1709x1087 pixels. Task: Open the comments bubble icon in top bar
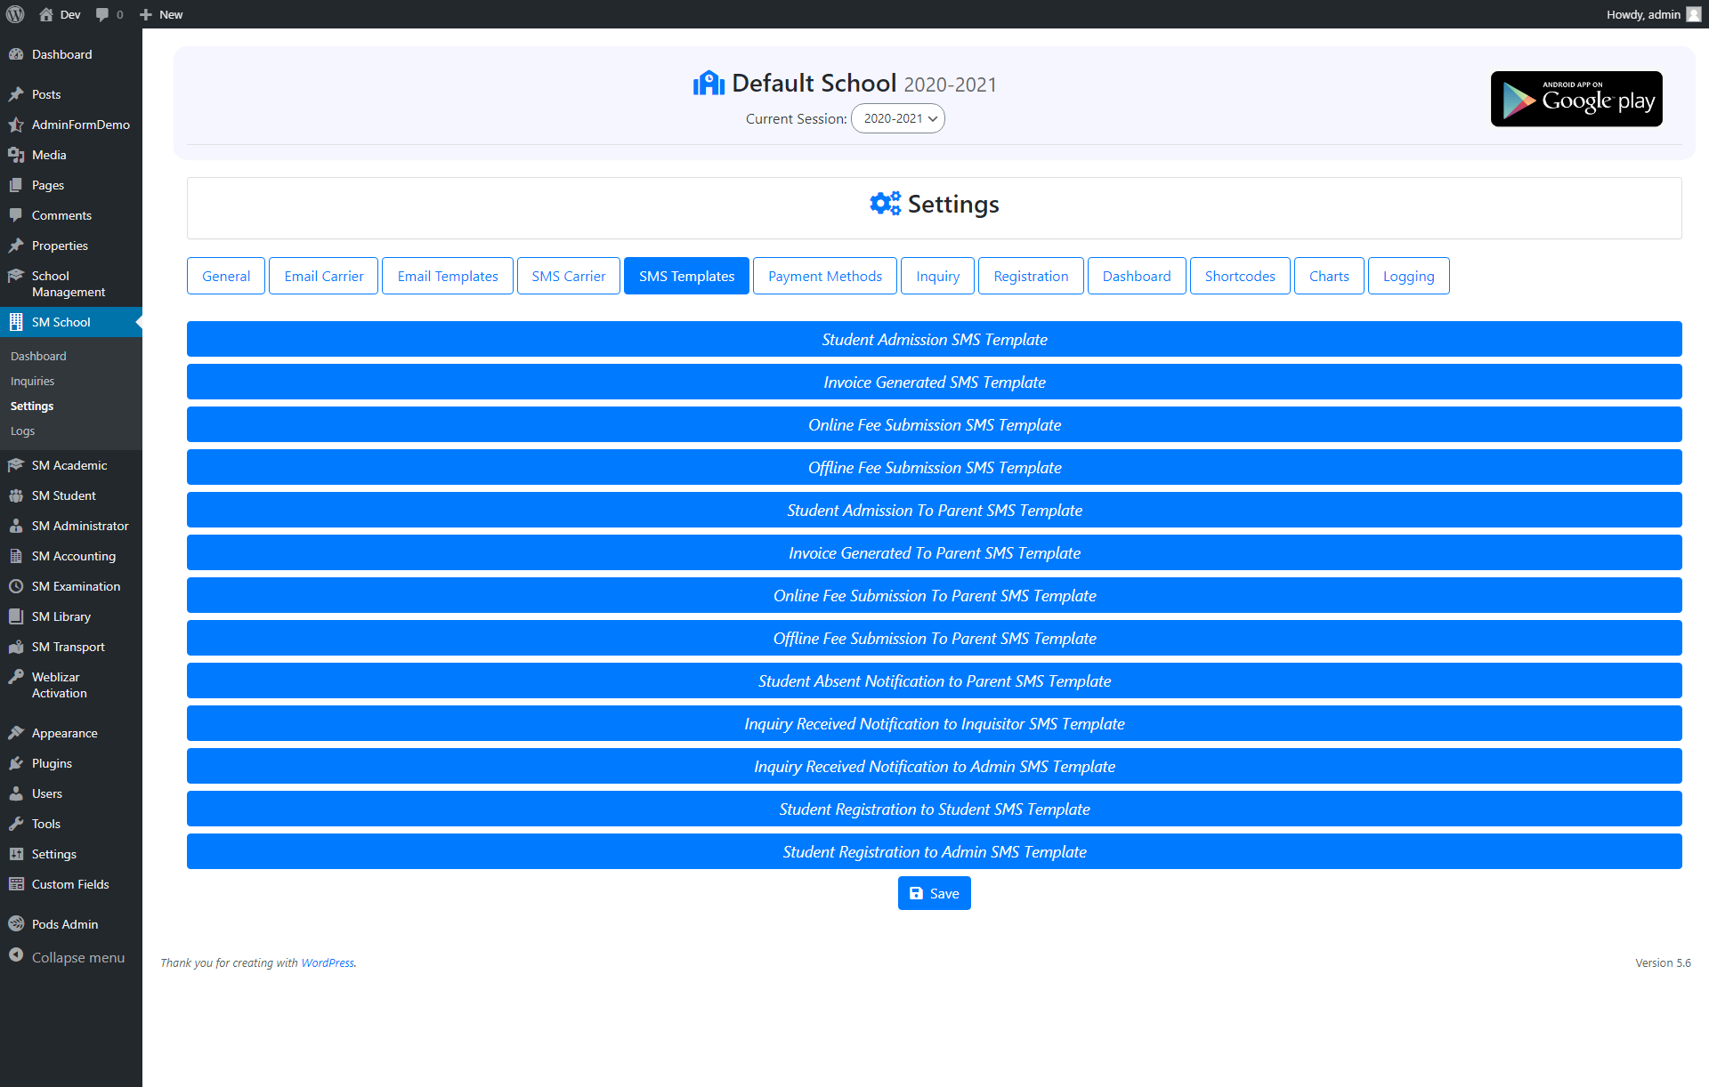[101, 14]
